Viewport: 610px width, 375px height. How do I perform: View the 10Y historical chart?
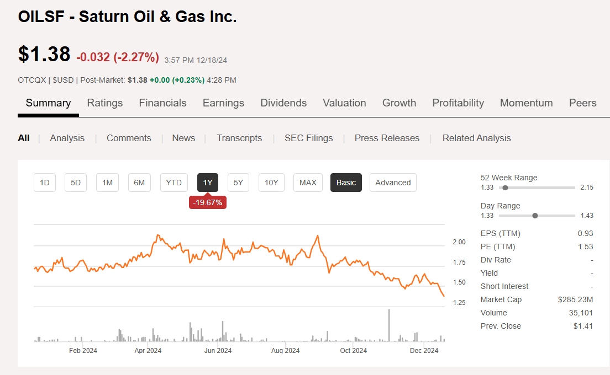pyautogui.click(x=271, y=183)
